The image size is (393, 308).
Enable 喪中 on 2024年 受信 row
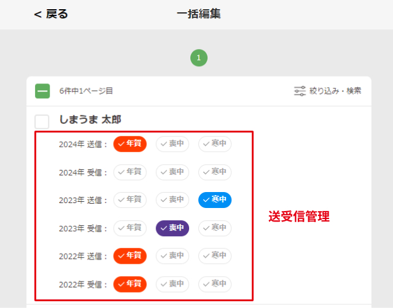173,172
